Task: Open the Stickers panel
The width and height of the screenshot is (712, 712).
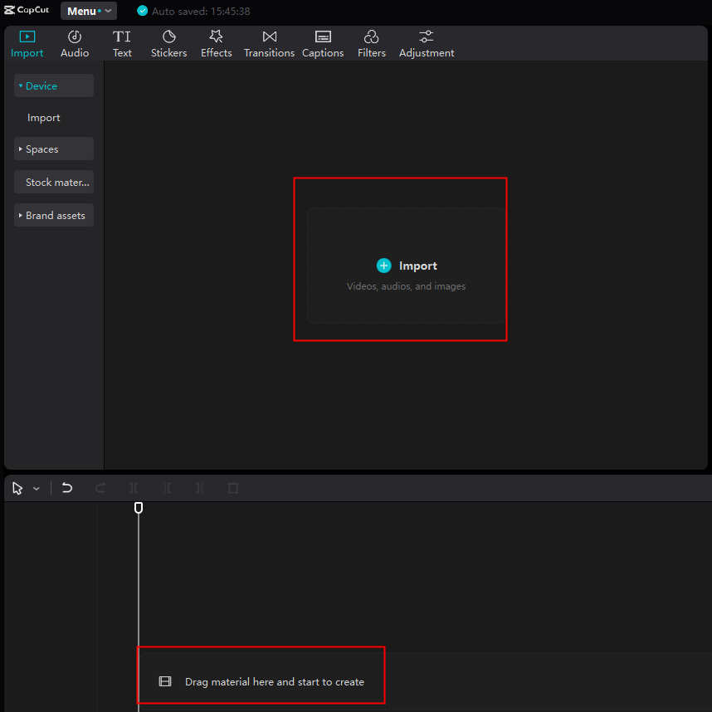Action: 168,42
